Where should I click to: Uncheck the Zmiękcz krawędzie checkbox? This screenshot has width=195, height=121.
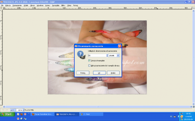89,61
